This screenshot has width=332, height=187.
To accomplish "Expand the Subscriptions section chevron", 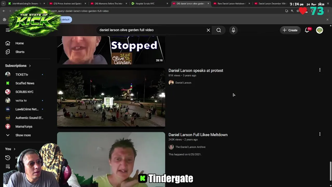I will pyautogui.click(x=30, y=66).
